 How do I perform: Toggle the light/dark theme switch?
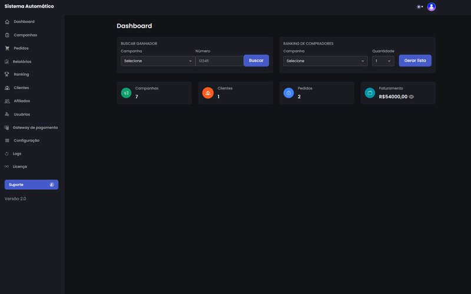[x=419, y=6]
